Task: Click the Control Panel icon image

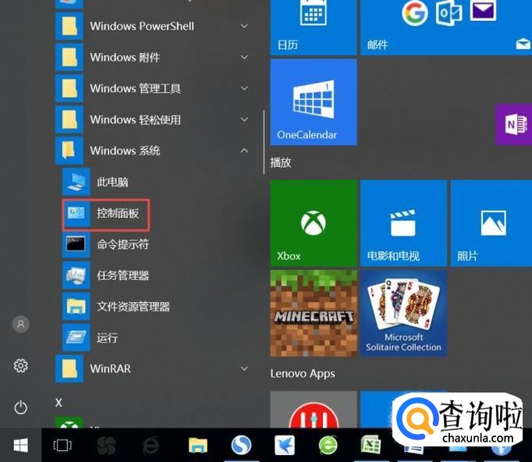Action: 76,214
